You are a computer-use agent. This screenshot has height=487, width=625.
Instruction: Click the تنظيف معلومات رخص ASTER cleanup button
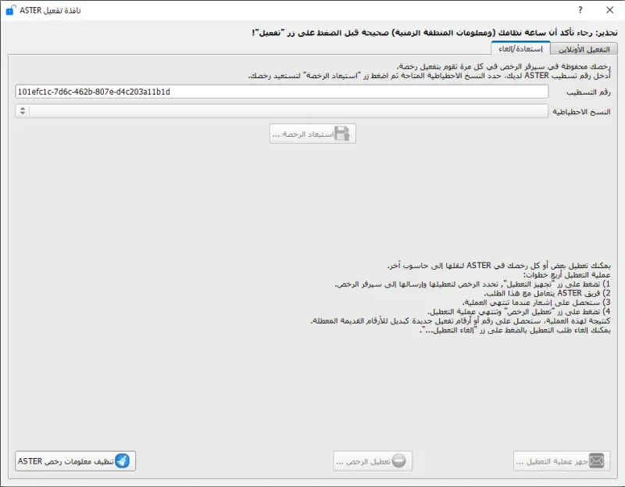74,461
